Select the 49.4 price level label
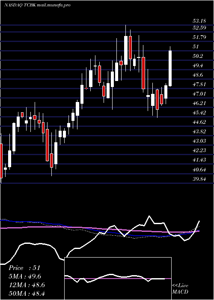Image resolution: width=214 pixels, height=300 pixels. click(x=198, y=66)
